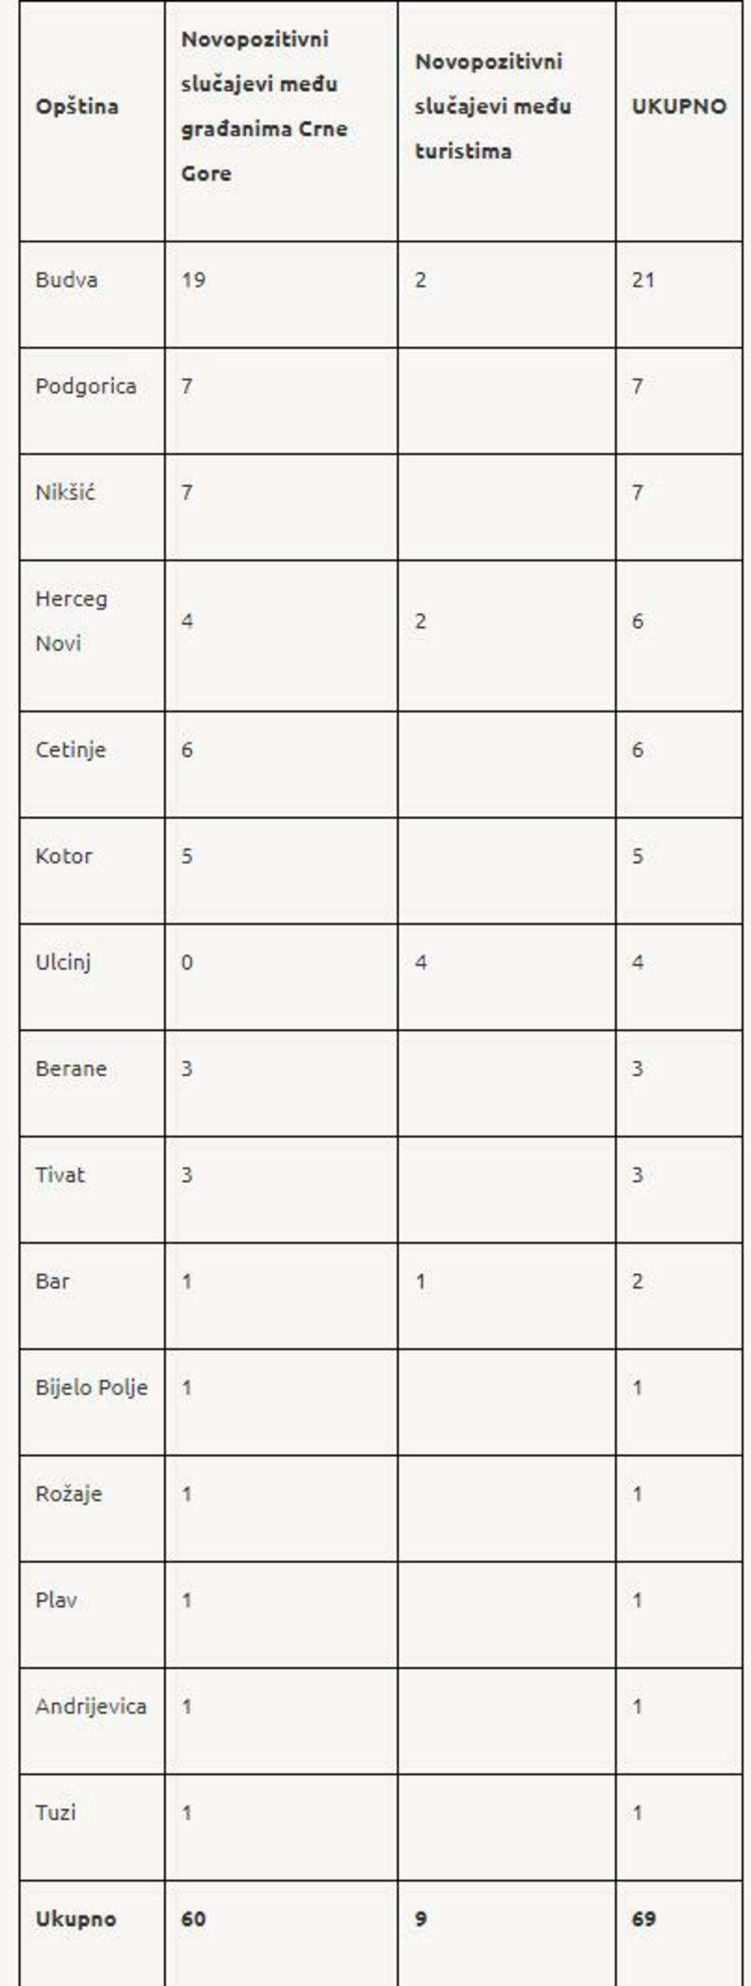Click Ulcinj's tourist cases value 4
The image size is (751, 1986).
[421, 962]
